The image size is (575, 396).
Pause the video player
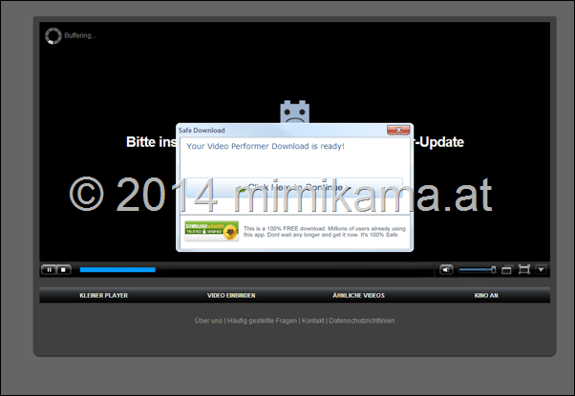point(49,270)
